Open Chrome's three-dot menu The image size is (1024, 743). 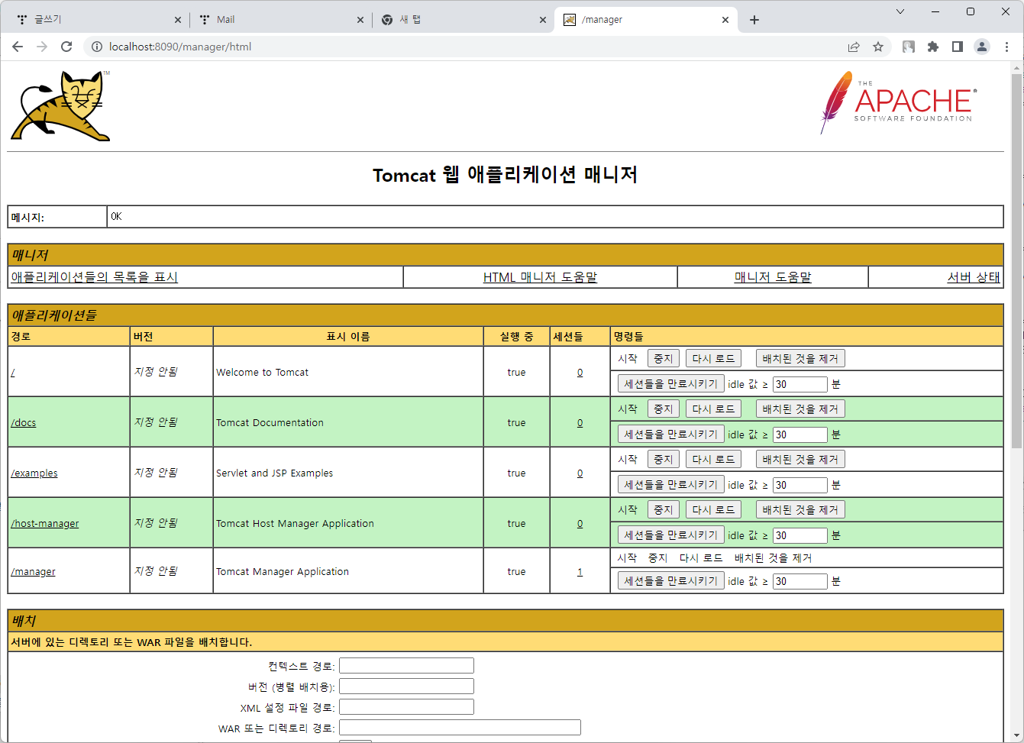point(1006,47)
